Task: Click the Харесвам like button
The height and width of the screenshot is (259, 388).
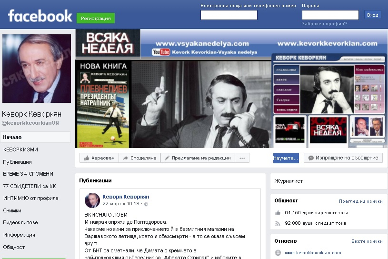Action: pyautogui.click(x=99, y=158)
